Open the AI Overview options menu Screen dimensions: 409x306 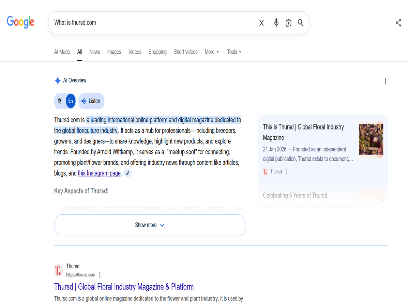coord(385,81)
